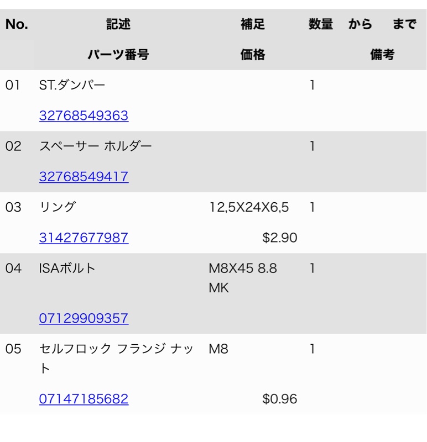The width and height of the screenshot is (427, 442).
Task: Click the $2.90 price of リング
Action: [279, 238]
